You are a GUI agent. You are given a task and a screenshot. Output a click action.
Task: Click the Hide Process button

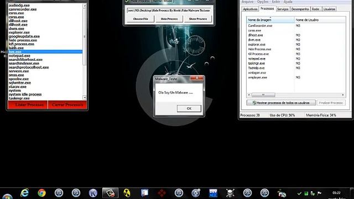click(169, 19)
